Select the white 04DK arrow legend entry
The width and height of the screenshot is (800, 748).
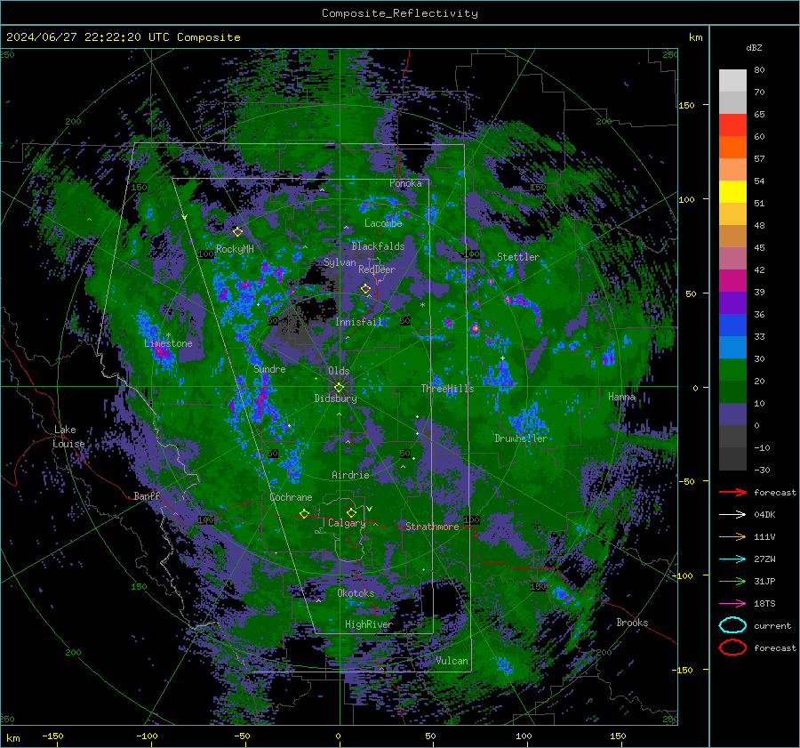tap(732, 515)
